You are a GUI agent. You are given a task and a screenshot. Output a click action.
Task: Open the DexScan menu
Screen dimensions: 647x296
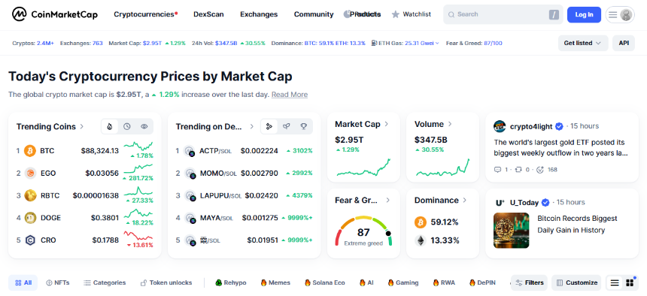pyautogui.click(x=208, y=14)
